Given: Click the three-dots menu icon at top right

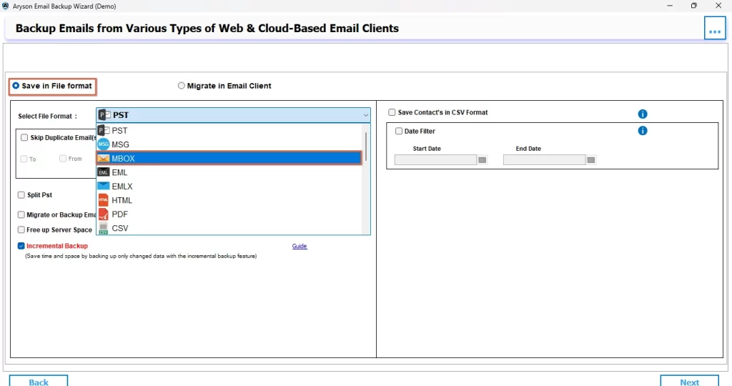Looking at the screenshot, I should [715, 29].
